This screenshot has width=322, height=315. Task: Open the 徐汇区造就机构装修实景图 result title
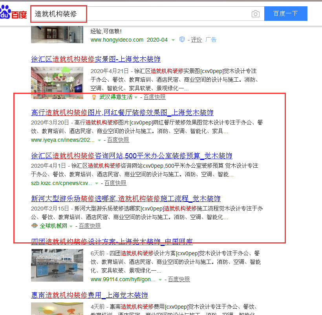pyautogui.click(x=96, y=59)
